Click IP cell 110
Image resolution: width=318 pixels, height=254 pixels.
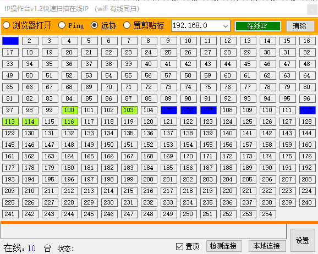tap(268, 111)
